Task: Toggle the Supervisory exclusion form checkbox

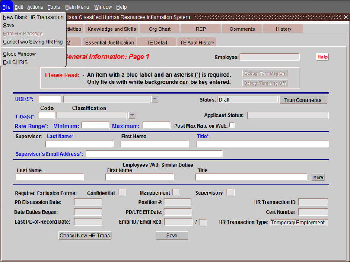Action: (231, 192)
